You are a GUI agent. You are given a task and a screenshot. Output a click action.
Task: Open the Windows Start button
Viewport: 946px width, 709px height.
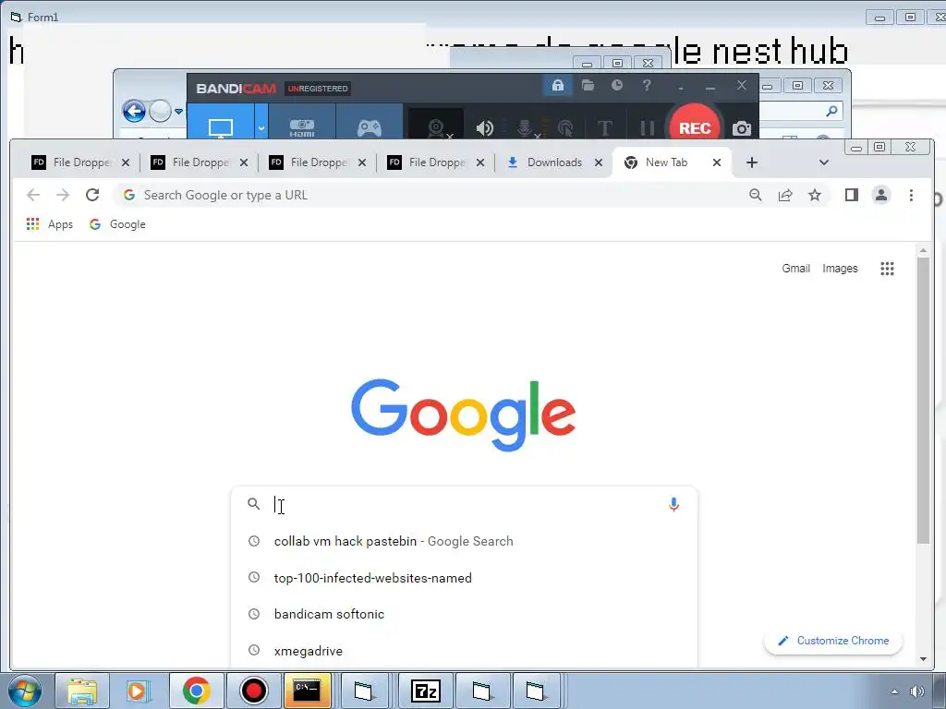point(25,691)
